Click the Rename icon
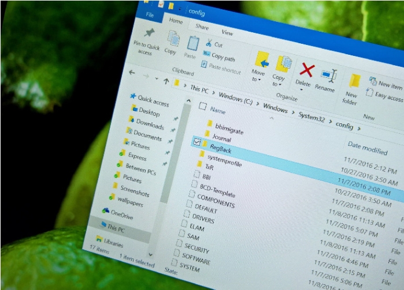The image size is (404, 290). (329, 76)
